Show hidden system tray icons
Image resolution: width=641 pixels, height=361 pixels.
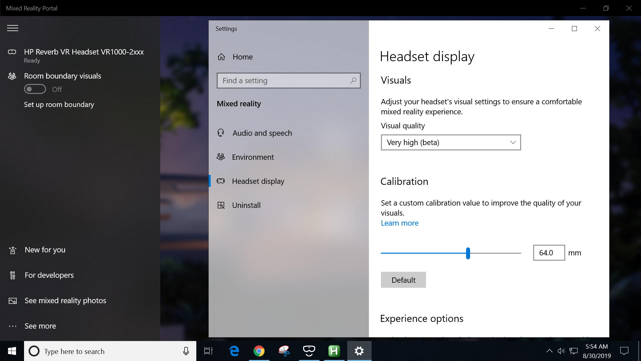(x=549, y=351)
